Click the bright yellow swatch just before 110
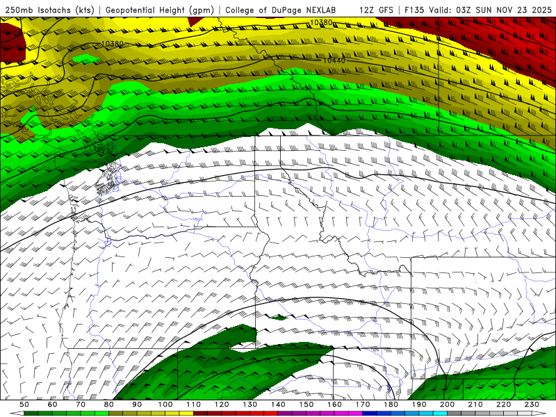Image resolution: width=556 pixels, height=417 pixels. click(x=186, y=414)
